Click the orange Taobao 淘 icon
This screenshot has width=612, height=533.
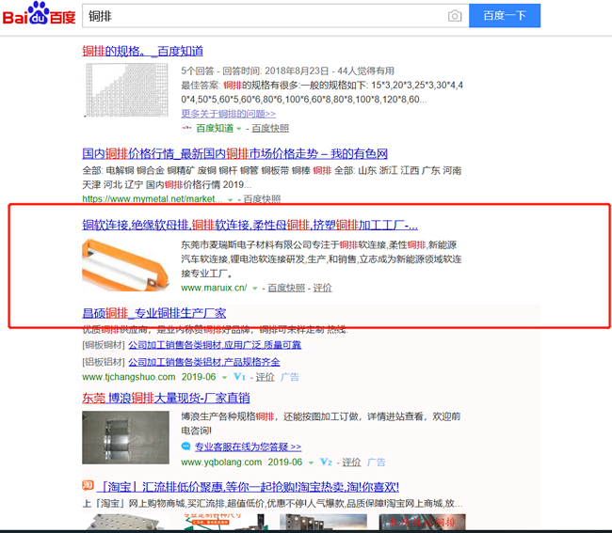pyautogui.click(x=88, y=485)
